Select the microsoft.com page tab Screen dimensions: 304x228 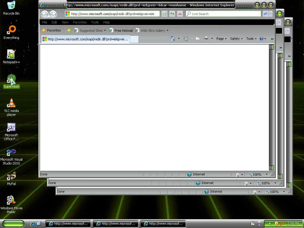click(x=85, y=39)
